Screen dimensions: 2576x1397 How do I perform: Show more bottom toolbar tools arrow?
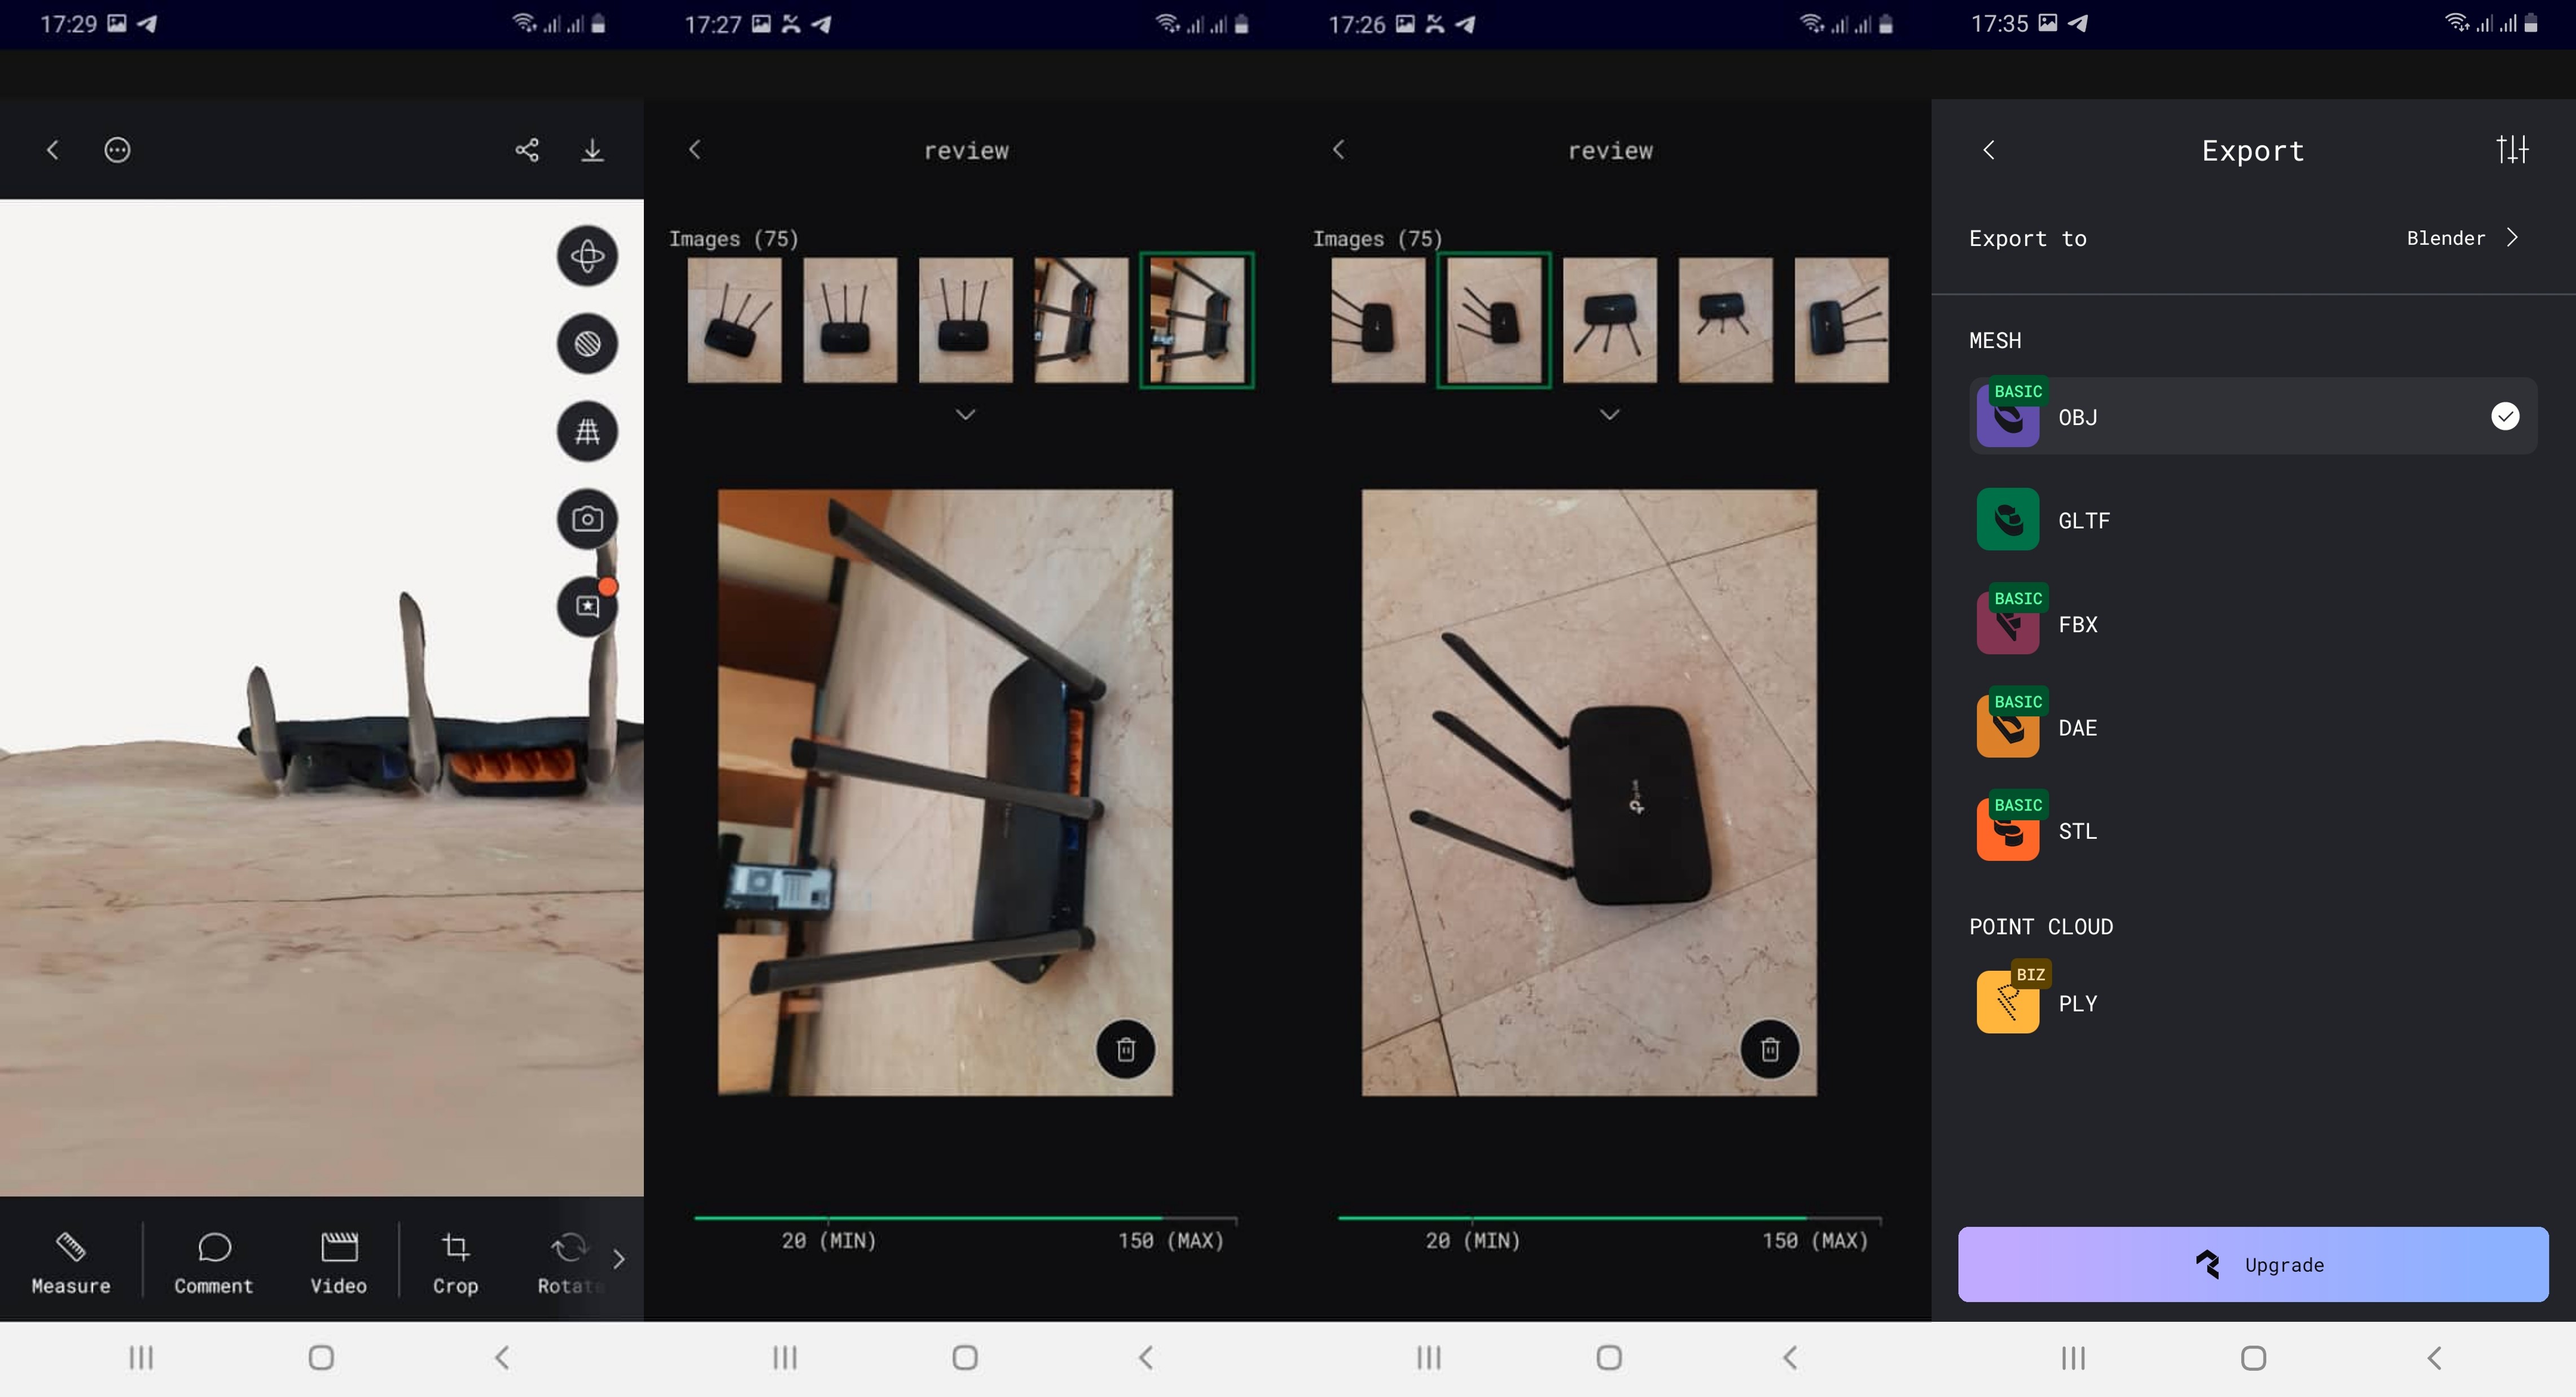coord(619,1259)
